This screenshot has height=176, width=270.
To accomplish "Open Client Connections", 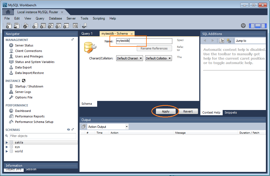I will click(29, 51).
